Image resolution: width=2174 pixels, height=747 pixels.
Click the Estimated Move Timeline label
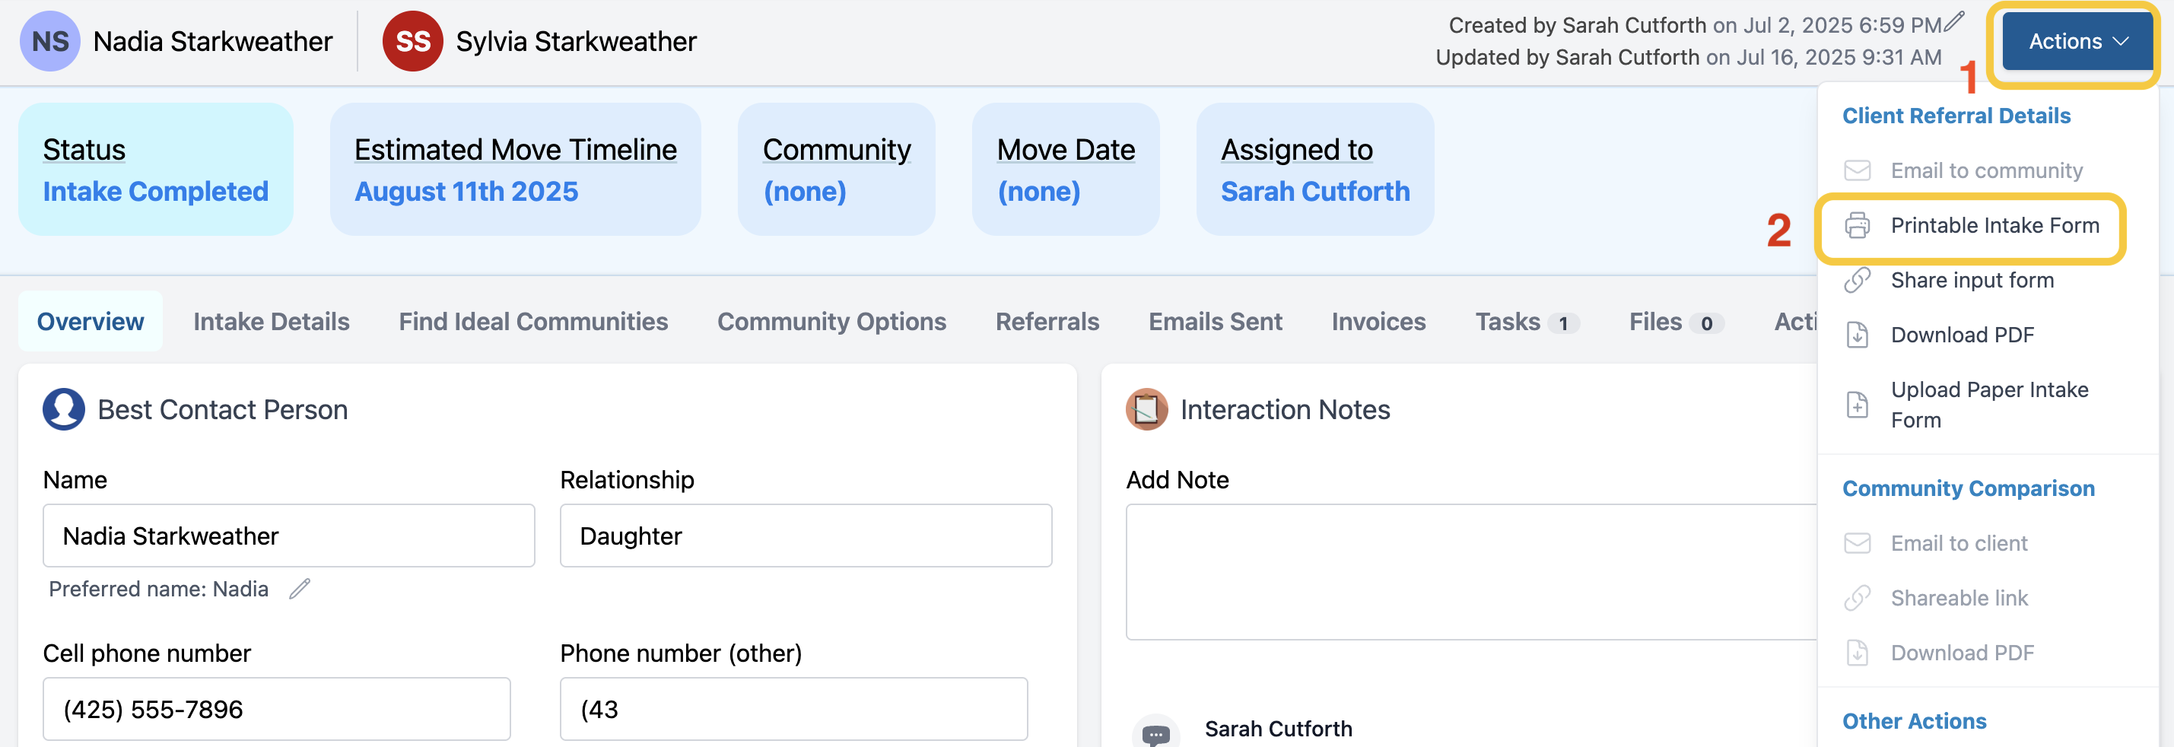(516, 149)
